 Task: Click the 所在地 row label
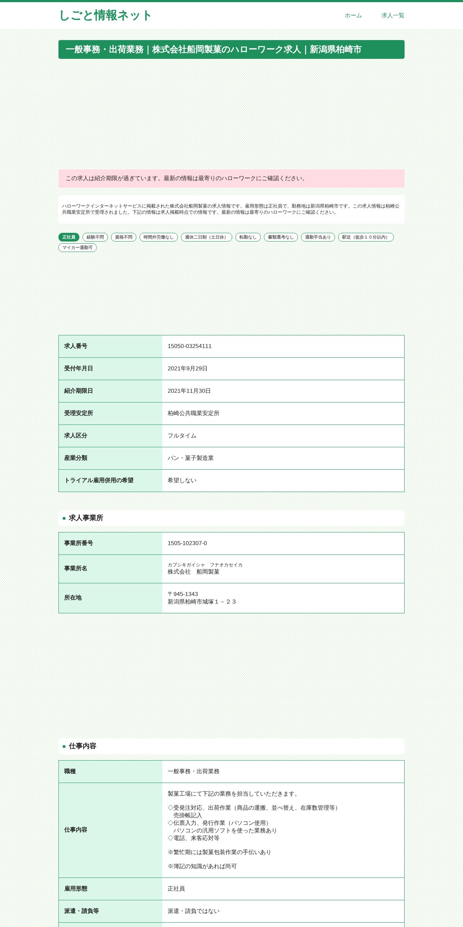(73, 598)
